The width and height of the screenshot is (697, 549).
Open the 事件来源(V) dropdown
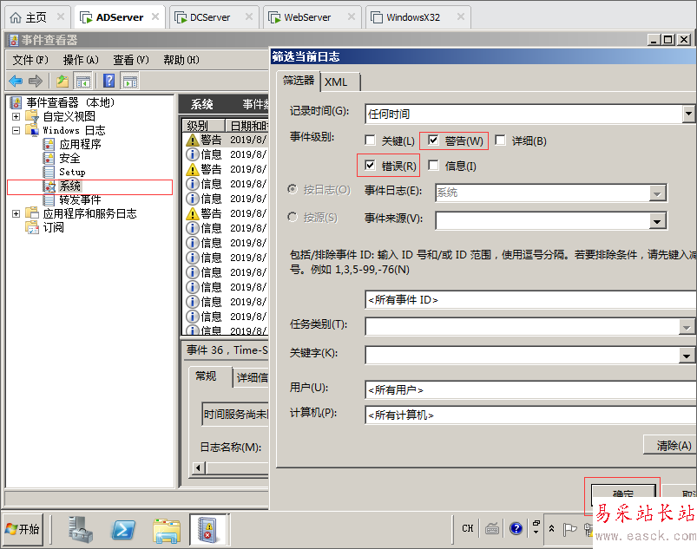(x=657, y=221)
